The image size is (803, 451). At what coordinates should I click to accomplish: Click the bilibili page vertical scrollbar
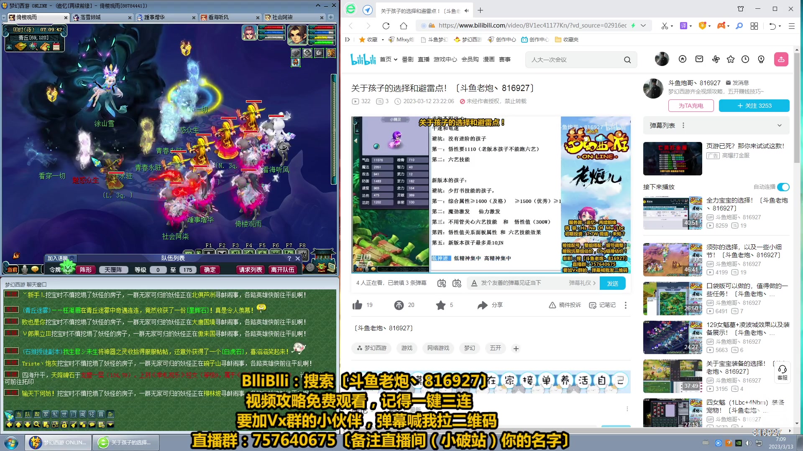click(797, 109)
